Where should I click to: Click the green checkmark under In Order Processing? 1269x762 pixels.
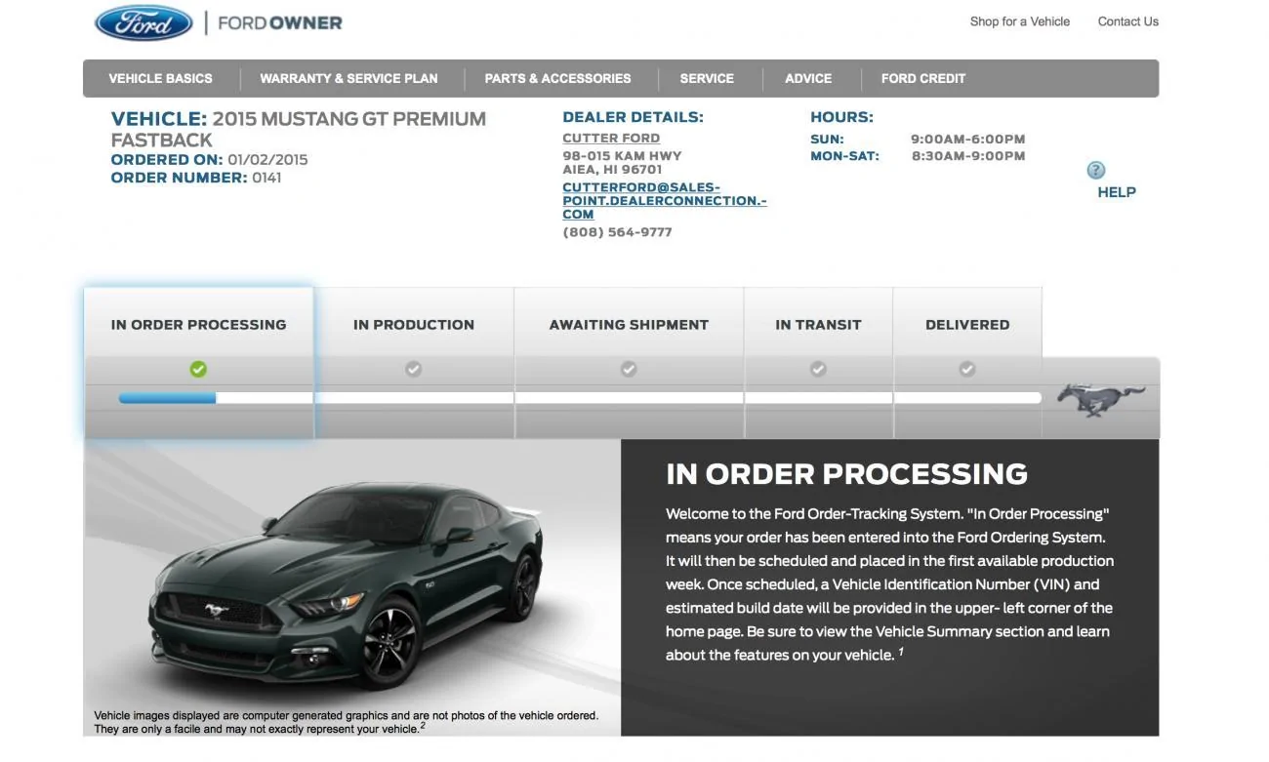tap(198, 369)
